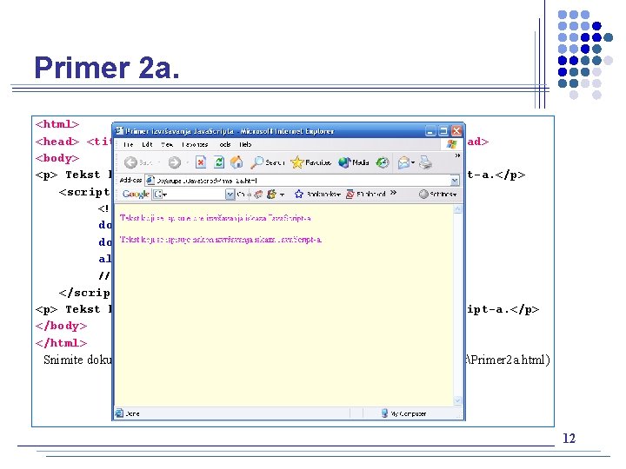The width and height of the screenshot is (626, 469).
Task: Click the Google toolbar send-to icon
Action: 271,195
